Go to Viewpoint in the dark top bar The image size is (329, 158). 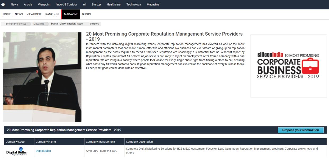coord(44,4)
